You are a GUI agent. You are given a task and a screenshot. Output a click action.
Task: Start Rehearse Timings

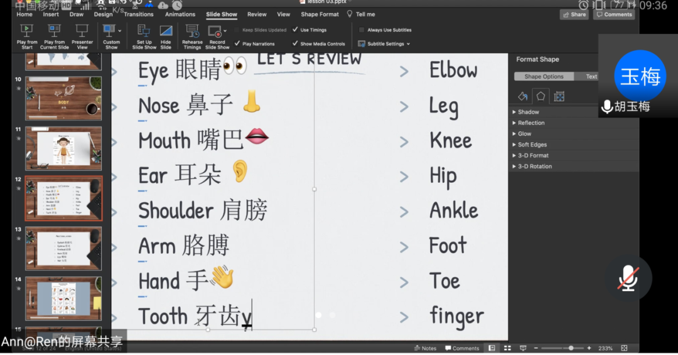coord(192,37)
